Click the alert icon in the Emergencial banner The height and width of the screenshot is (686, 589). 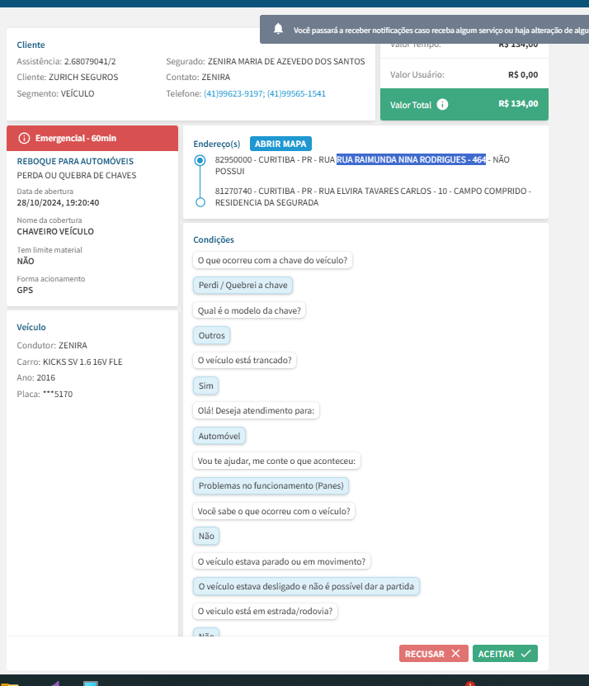point(24,138)
